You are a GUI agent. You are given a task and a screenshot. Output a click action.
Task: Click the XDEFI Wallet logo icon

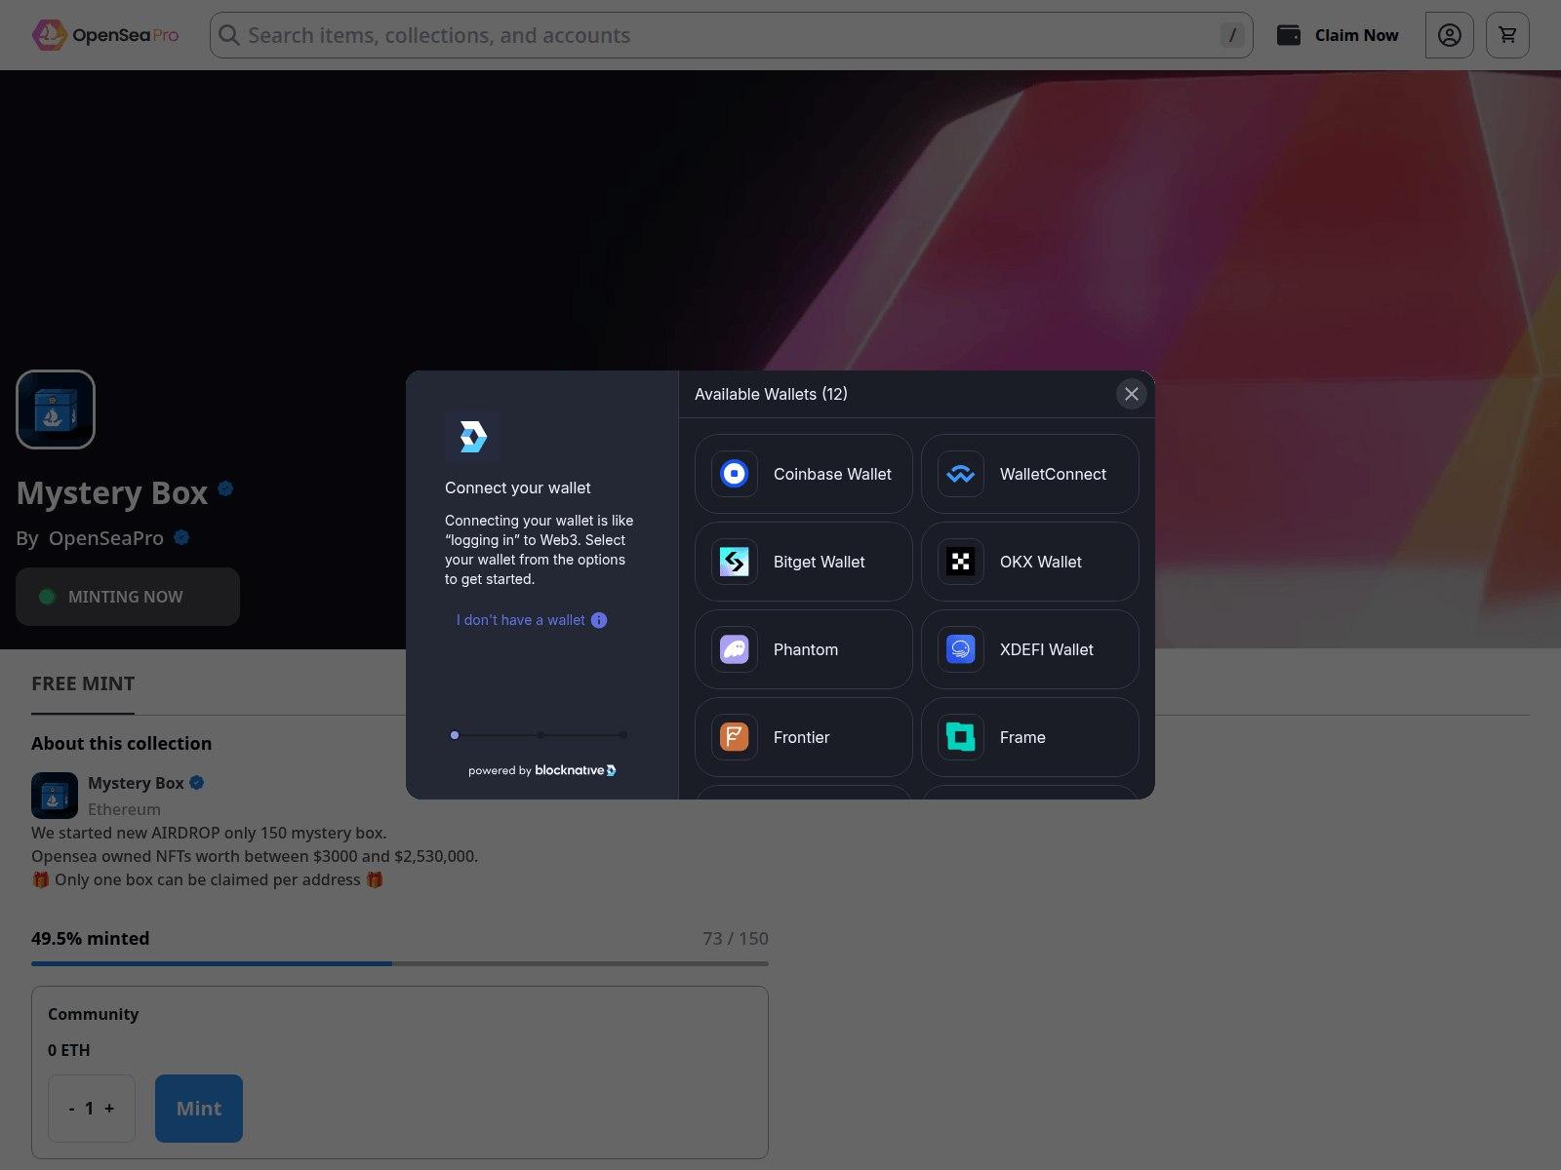click(x=961, y=649)
